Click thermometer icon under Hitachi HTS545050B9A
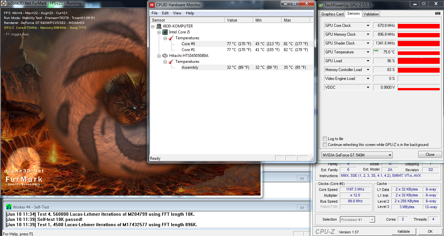Screen dimensions: 444x236 pyautogui.click(x=171, y=62)
